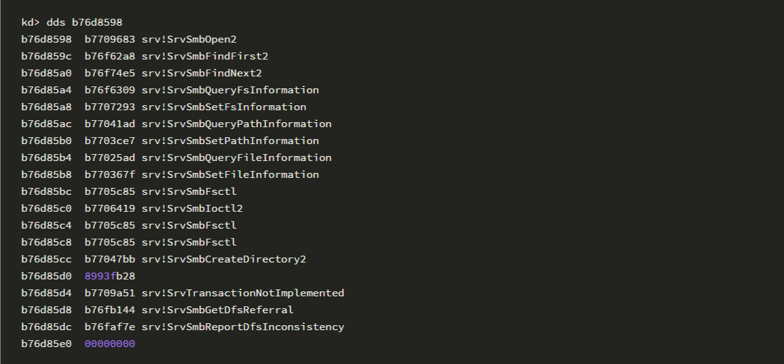Click srv!SrvTransactionNotImplemented symbol
Viewport: 784px width, 364px height.
point(243,293)
